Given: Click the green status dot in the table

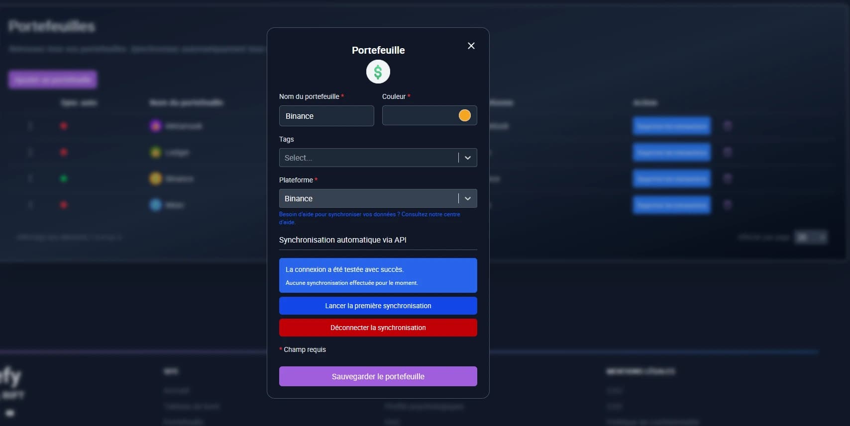Looking at the screenshot, I should coord(64,178).
